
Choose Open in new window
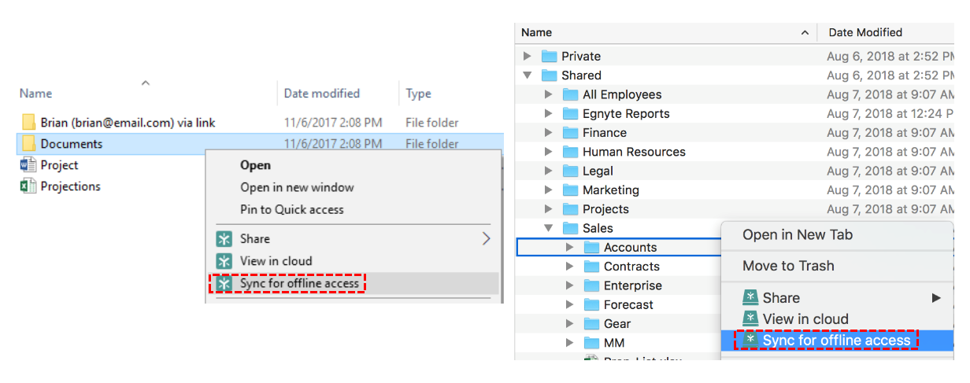coord(297,188)
